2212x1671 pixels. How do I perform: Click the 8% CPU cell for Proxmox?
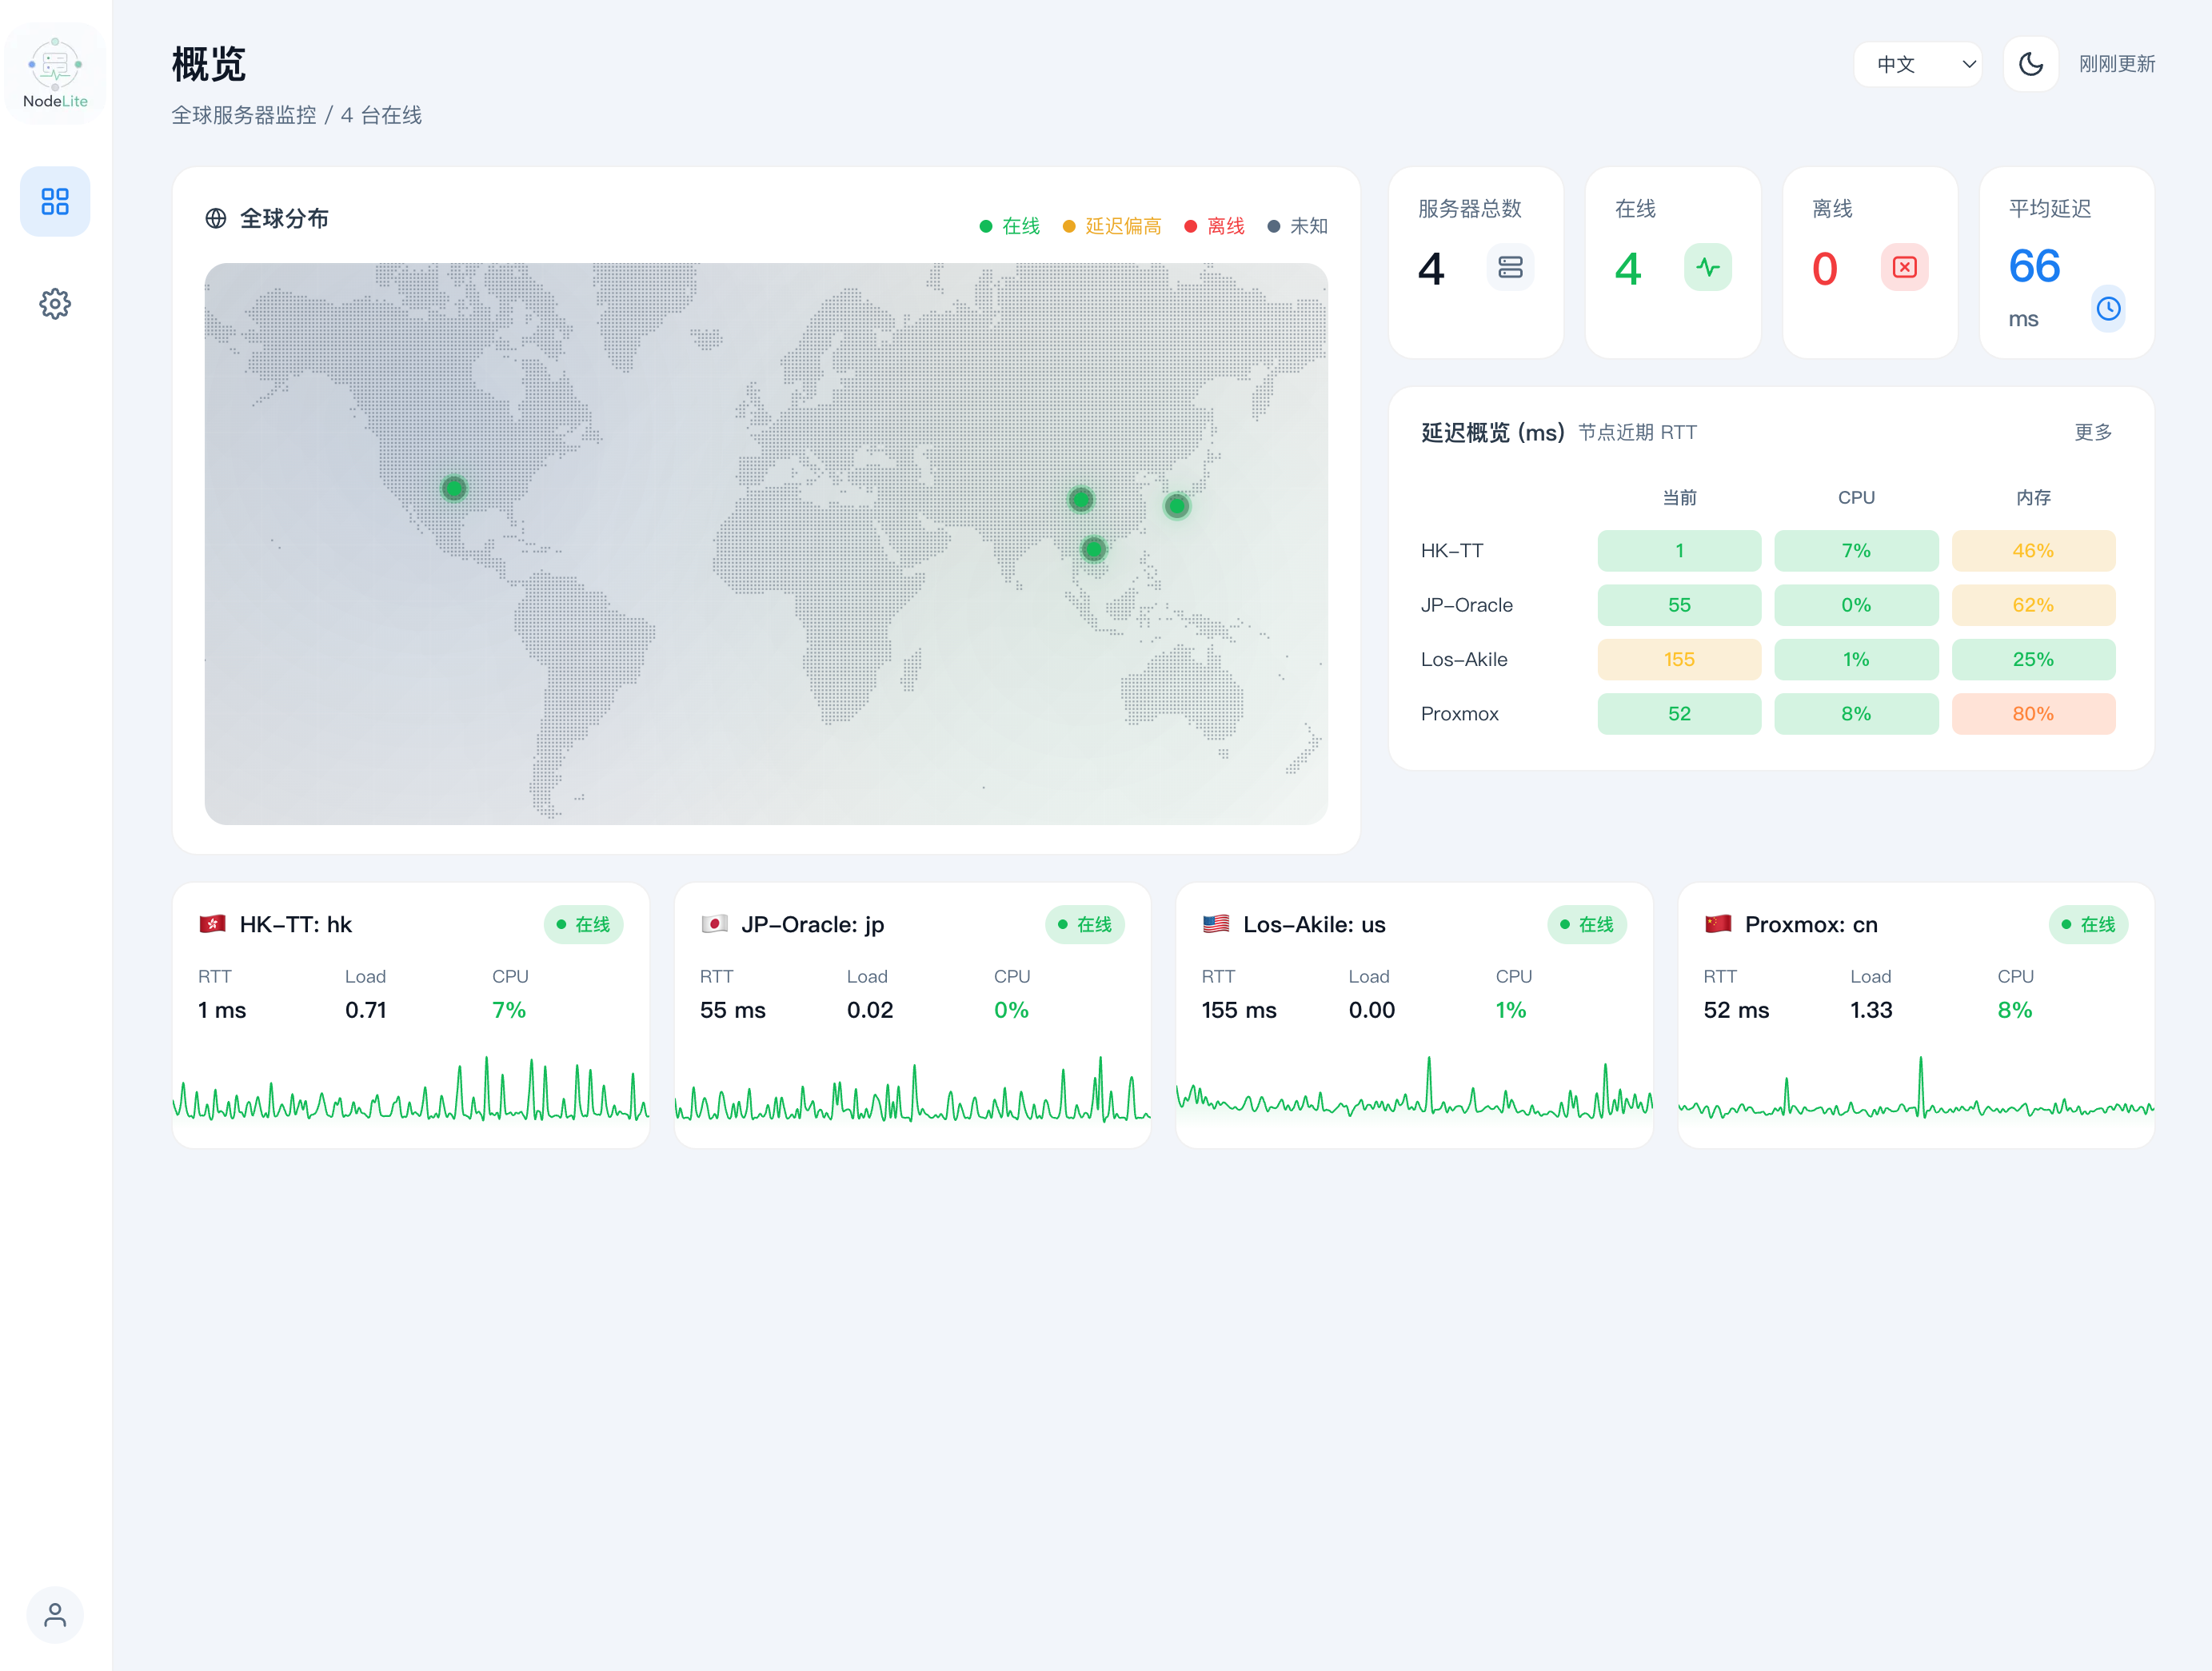pos(1856,714)
